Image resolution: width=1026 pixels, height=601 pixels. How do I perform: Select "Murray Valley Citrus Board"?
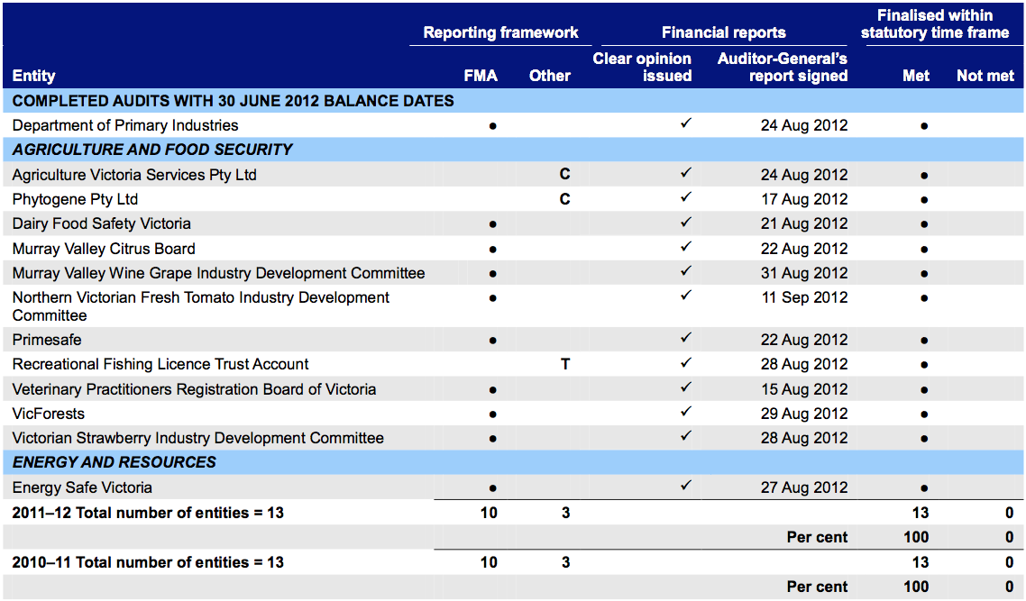[104, 250]
